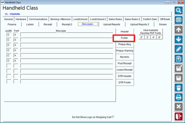Screen dimensions: 185x123
Task: Switch to the Screen tab
Action: coord(163,24)
